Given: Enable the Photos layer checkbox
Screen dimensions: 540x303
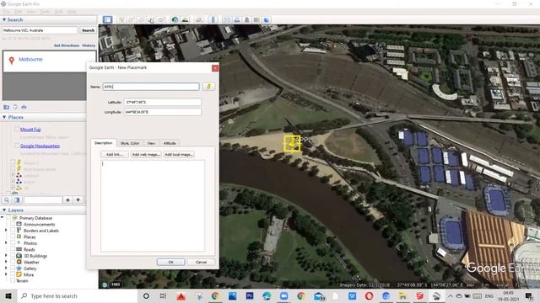Looking at the screenshot, I should click(13, 243).
